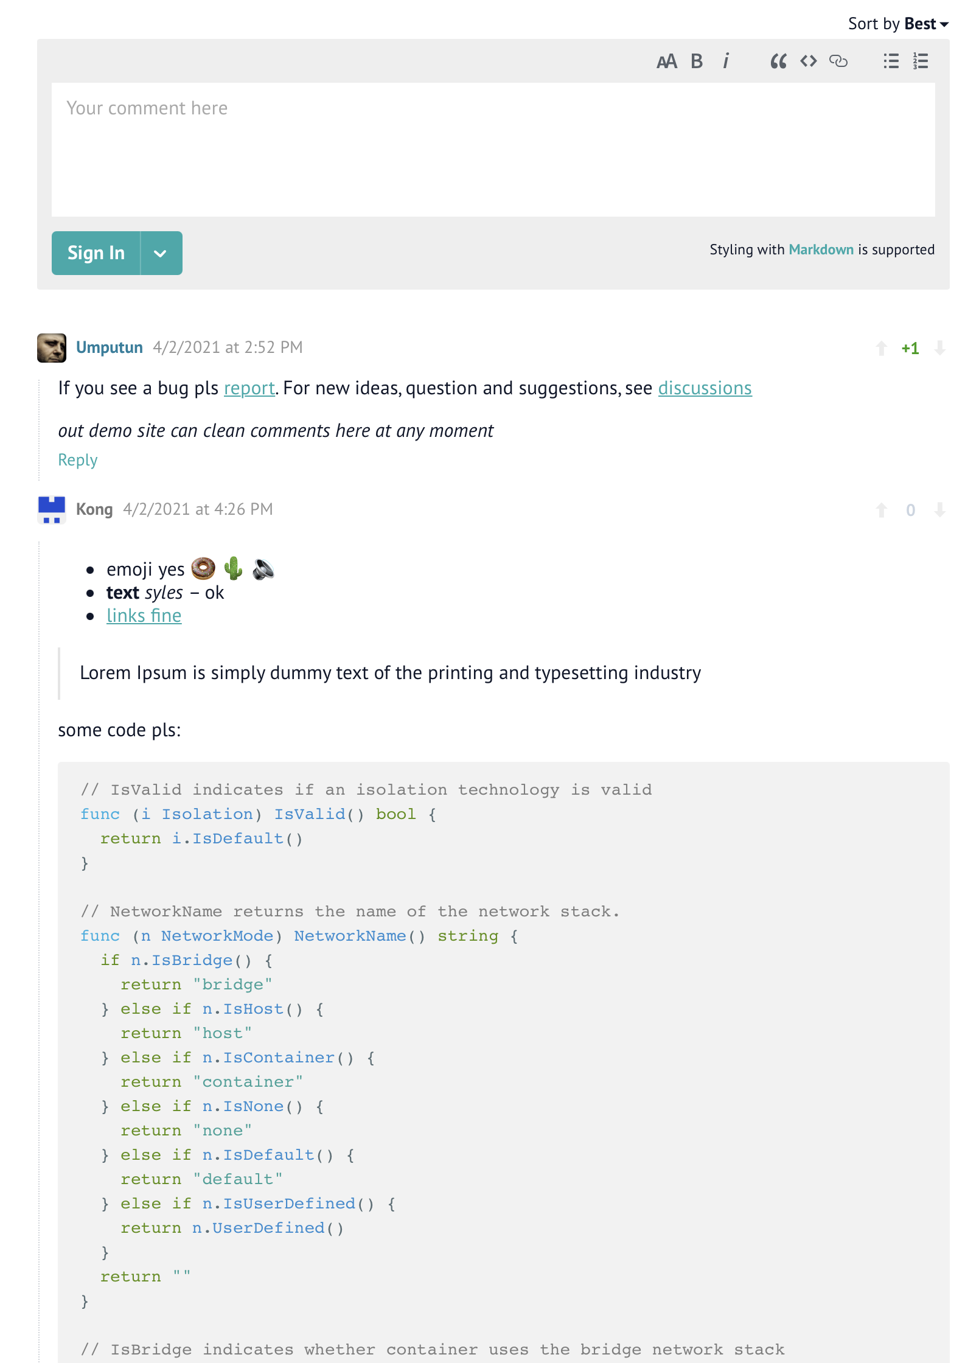Follow the 'discussions' link

705,388
